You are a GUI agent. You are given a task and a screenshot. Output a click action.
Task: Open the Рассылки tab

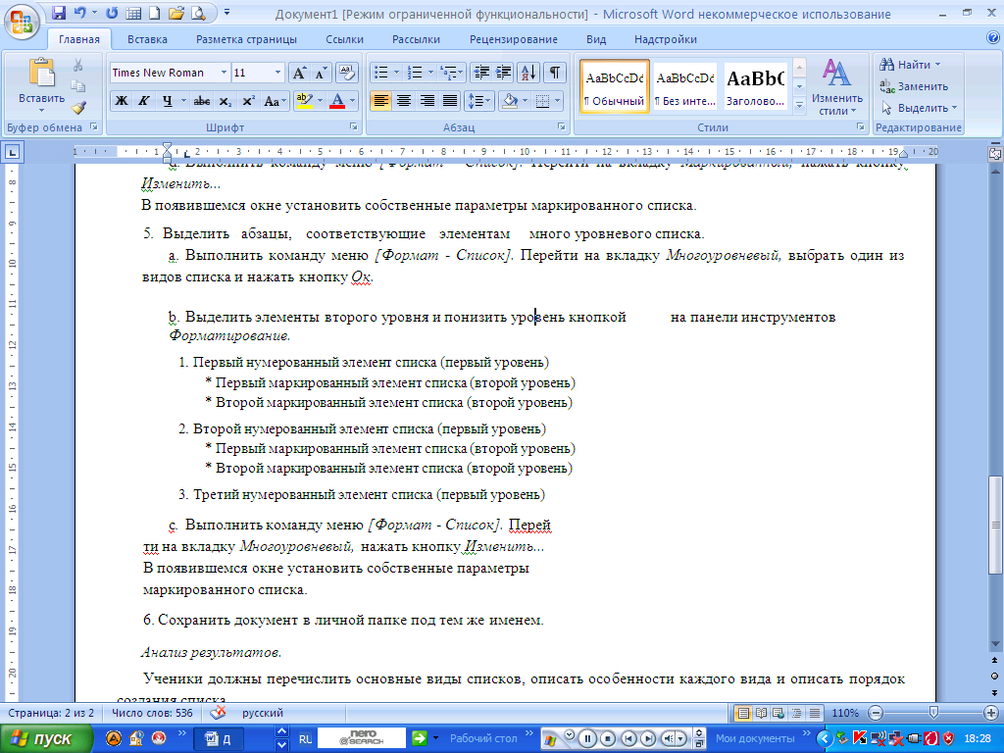pyautogui.click(x=416, y=39)
